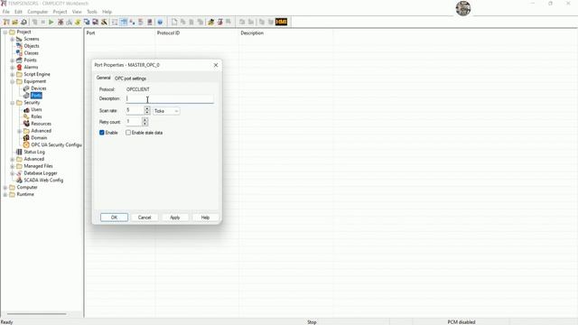Image resolution: width=578 pixels, height=325 pixels.
Task: Switch to the OPC port settings tab
Action: tap(130, 79)
